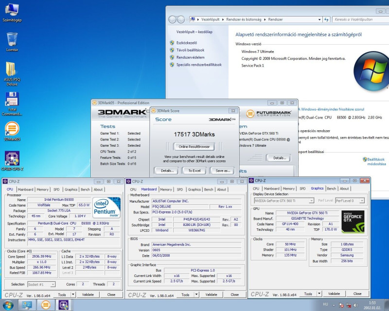Screen dimensions: 389x311
Task: Open the Számítógép desktop icon
Action: point(12,13)
